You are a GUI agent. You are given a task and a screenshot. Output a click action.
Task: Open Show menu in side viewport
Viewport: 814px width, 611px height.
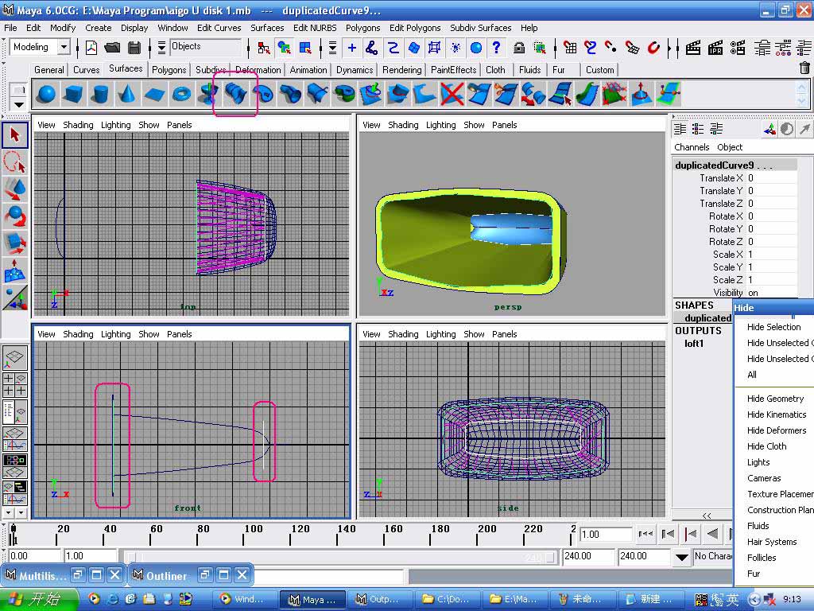474,334
